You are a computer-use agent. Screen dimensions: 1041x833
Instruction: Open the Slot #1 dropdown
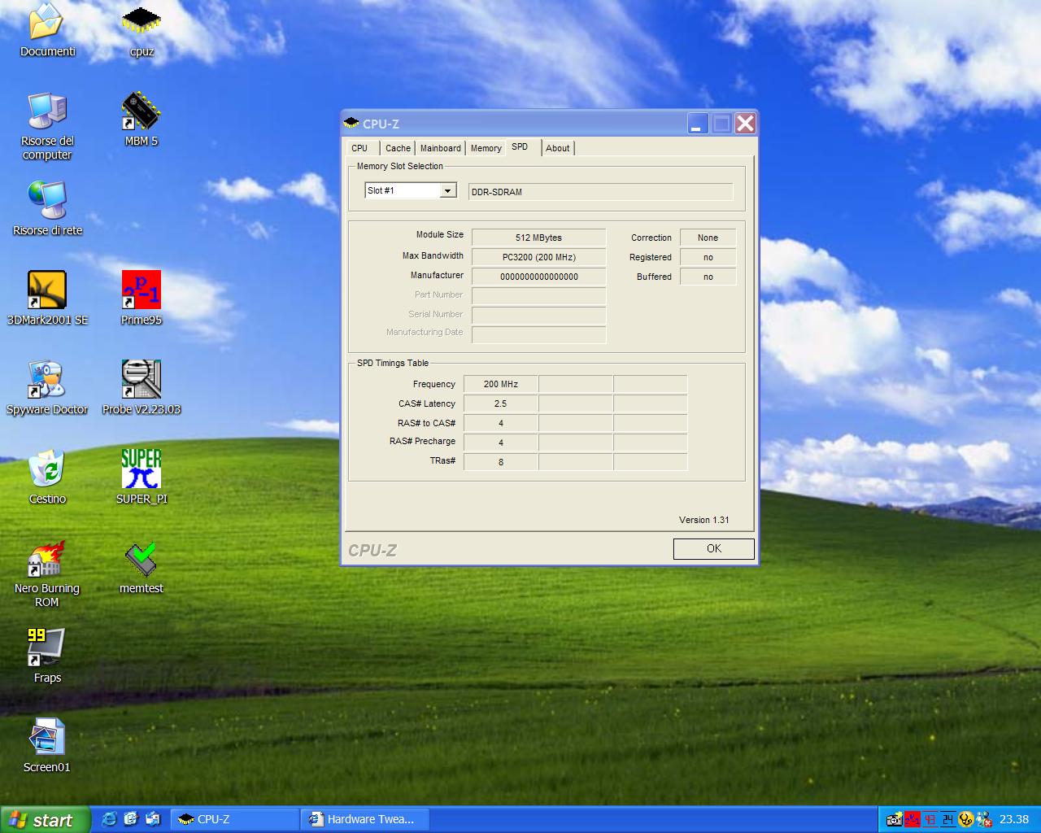447,190
